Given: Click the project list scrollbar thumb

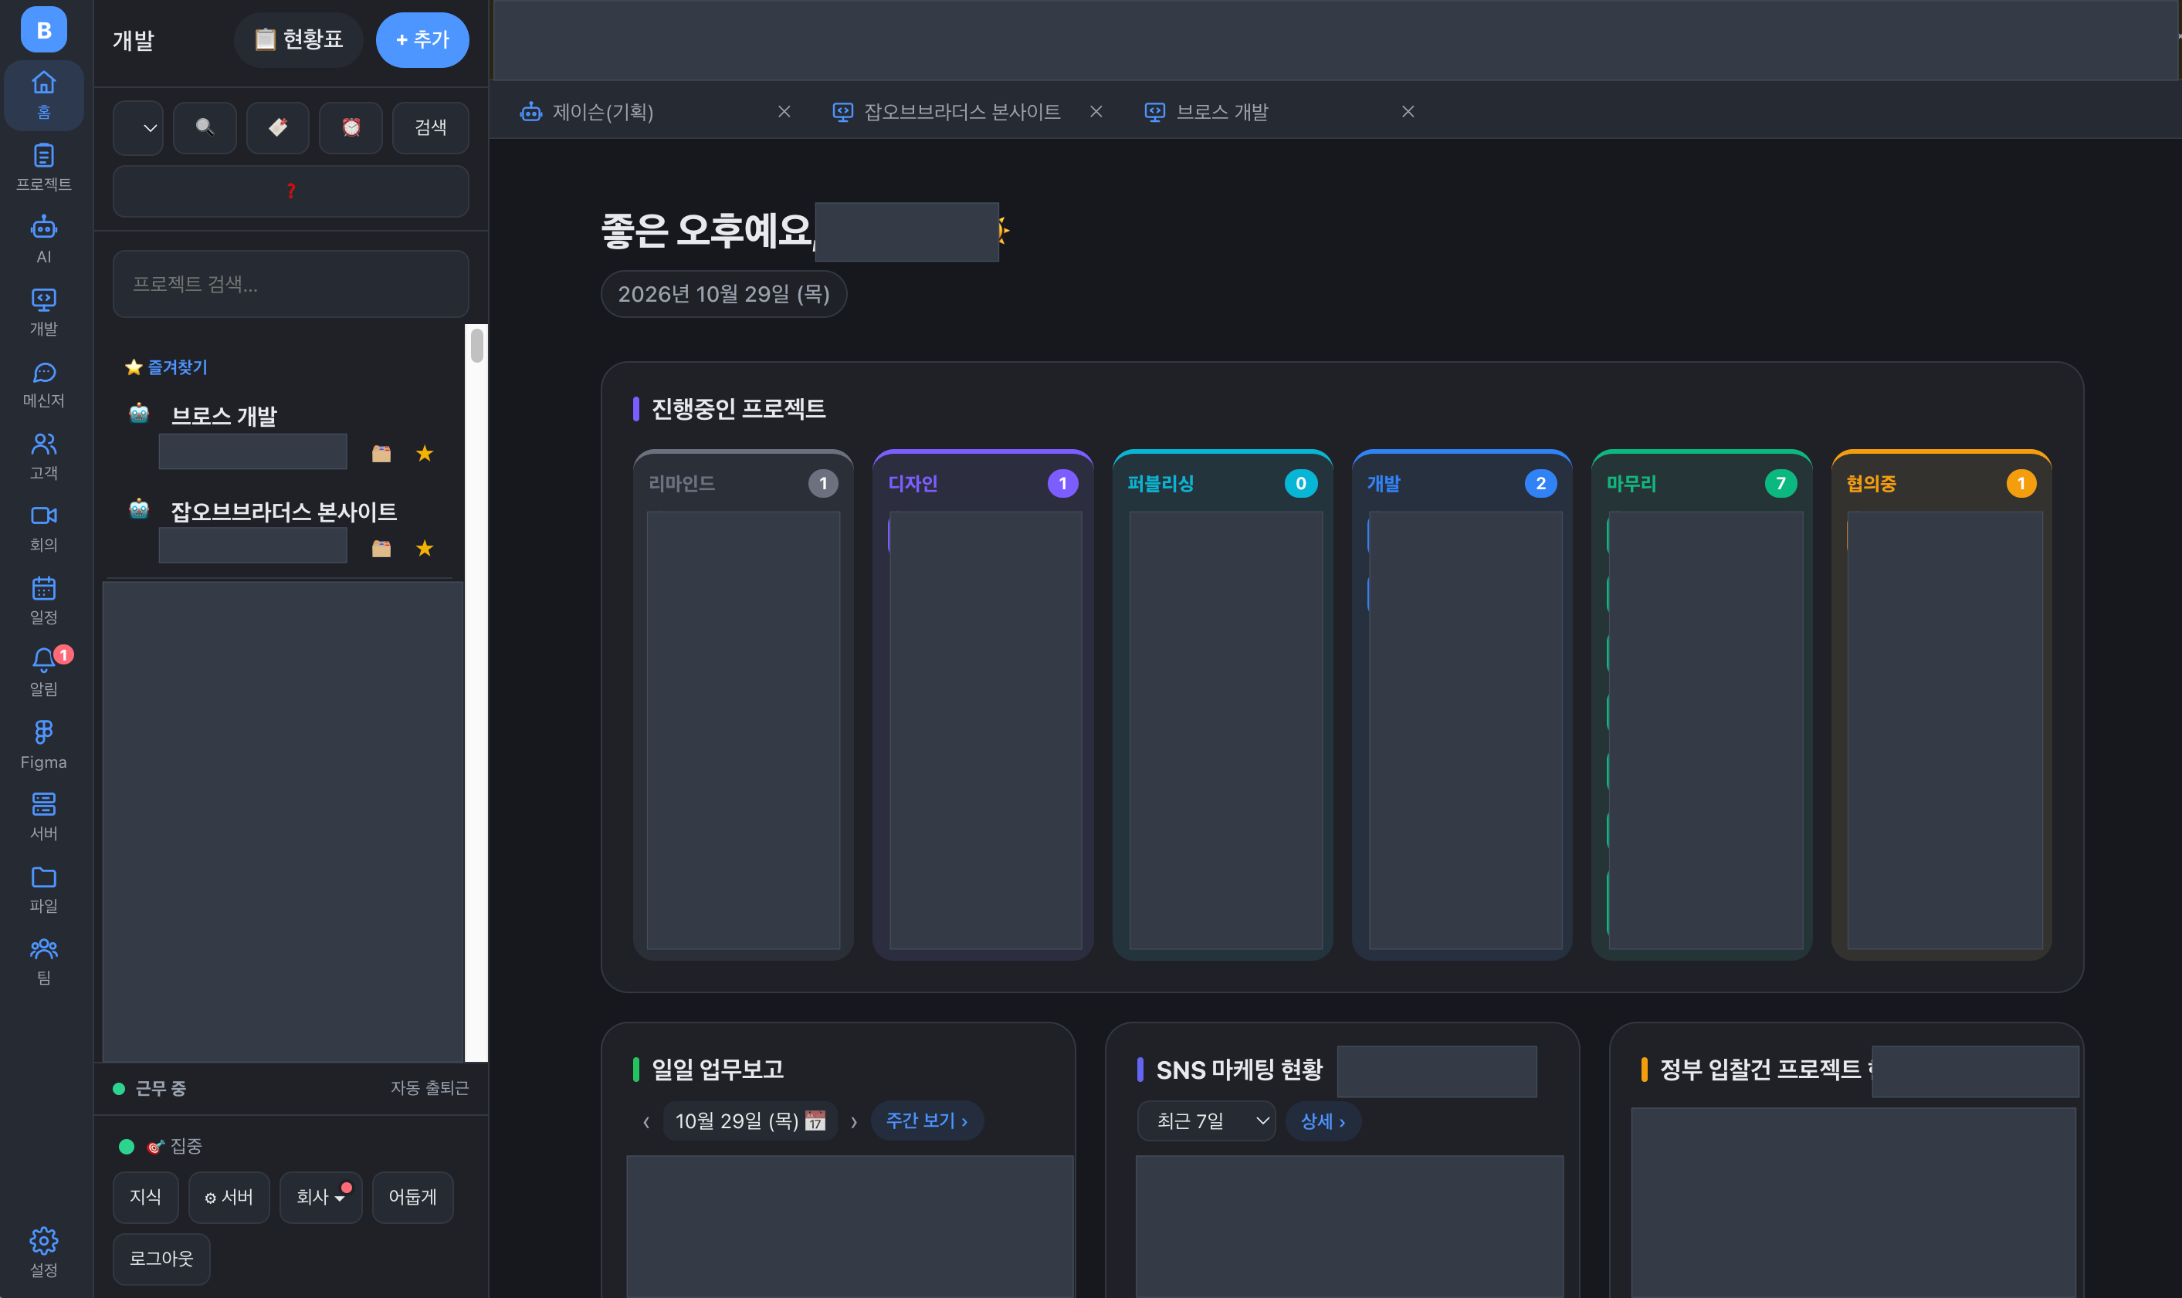Looking at the screenshot, I should (477, 345).
